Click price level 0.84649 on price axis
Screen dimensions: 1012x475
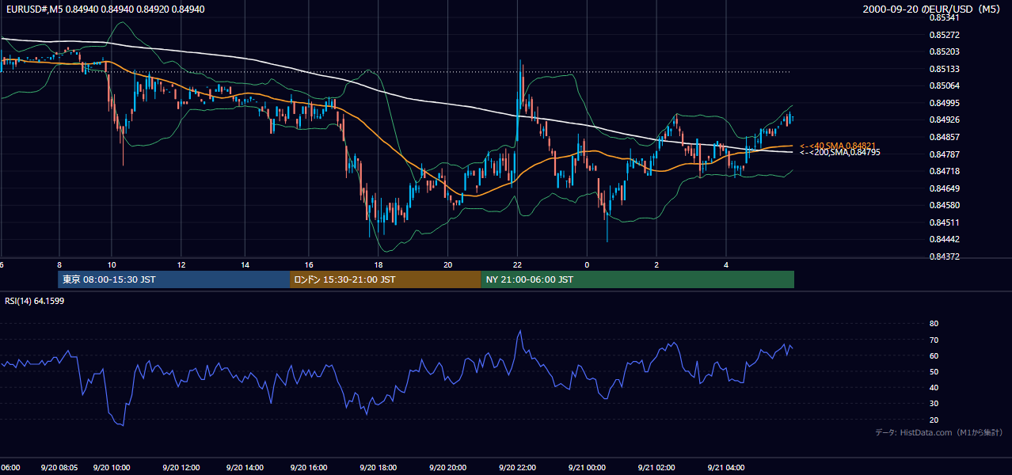tap(944, 188)
